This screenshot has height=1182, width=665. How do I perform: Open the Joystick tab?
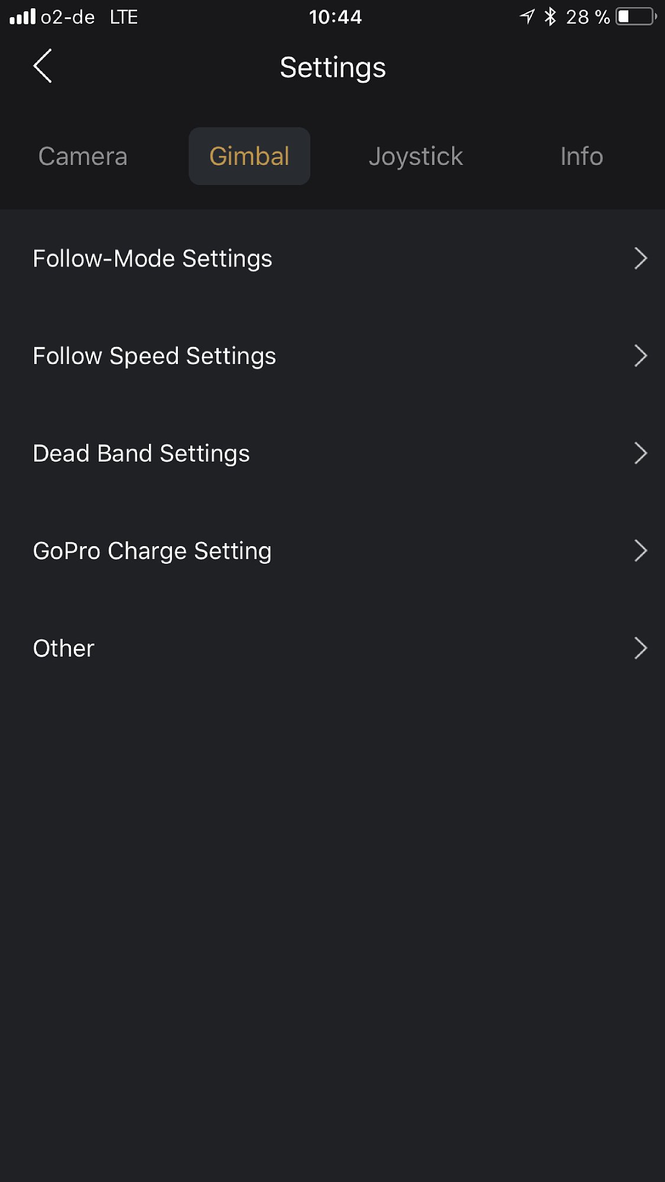416,157
